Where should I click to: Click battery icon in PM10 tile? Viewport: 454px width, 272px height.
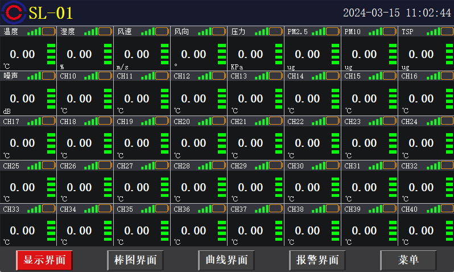point(390,31)
